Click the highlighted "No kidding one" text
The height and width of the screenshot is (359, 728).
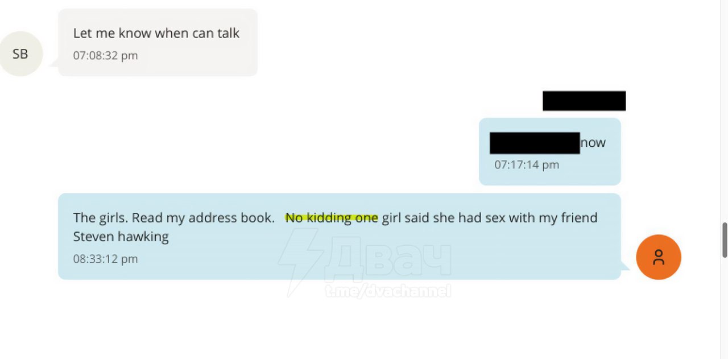click(332, 218)
